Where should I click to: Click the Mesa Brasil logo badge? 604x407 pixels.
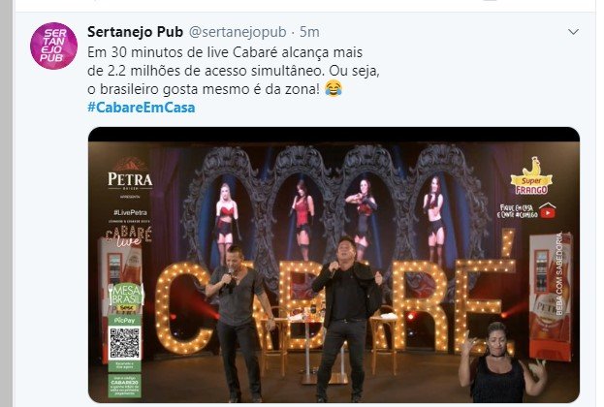pyautogui.click(x=126, y=298)
